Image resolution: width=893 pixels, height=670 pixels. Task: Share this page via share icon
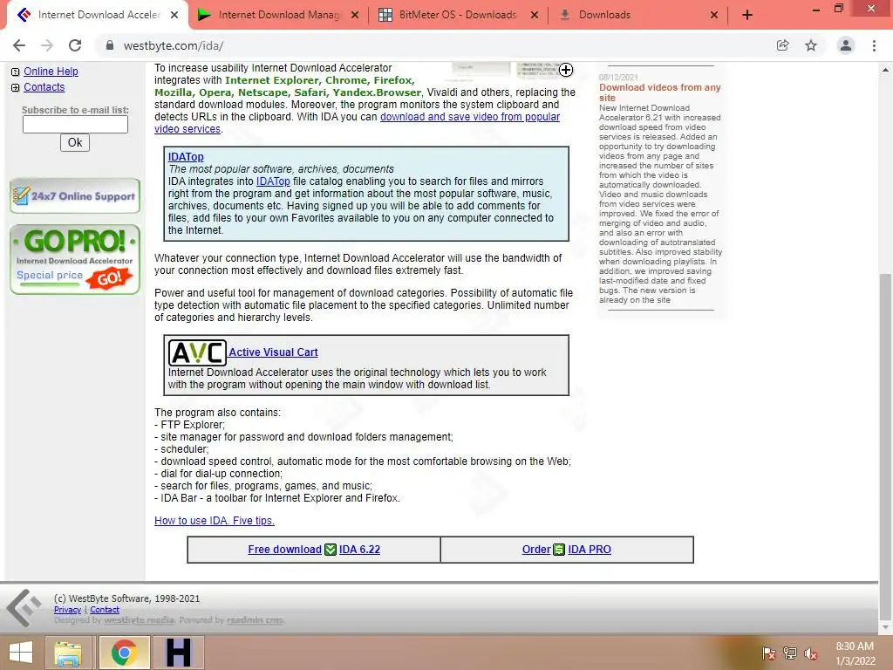tap(782, 45)
